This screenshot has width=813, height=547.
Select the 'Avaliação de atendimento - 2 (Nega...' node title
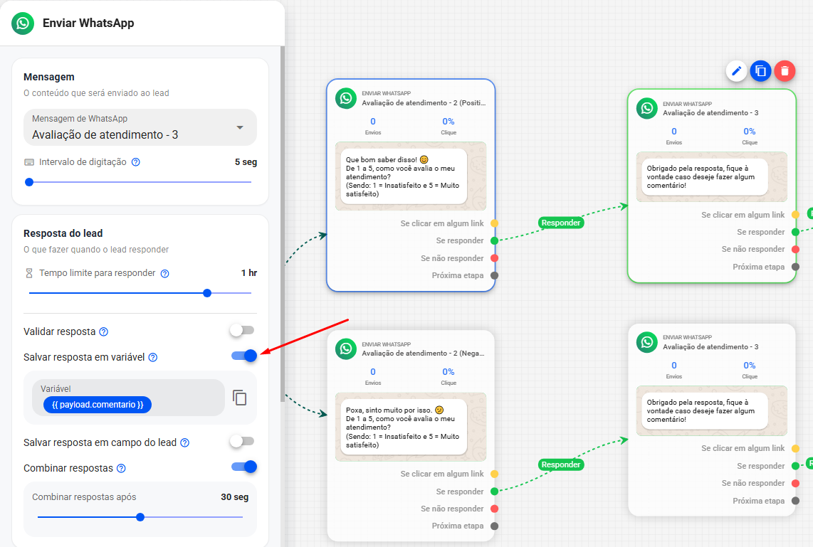point(424,354)
